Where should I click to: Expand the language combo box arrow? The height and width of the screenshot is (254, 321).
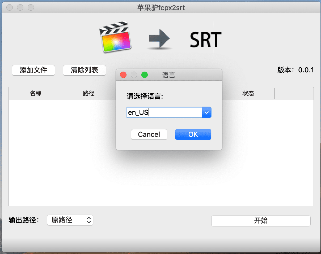tap(207, 113)
